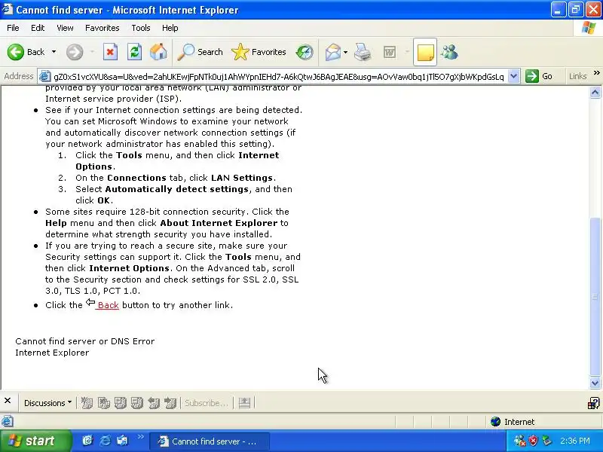
Task: Click the Internet Explorer text in page footer
Action: (52, 353)
